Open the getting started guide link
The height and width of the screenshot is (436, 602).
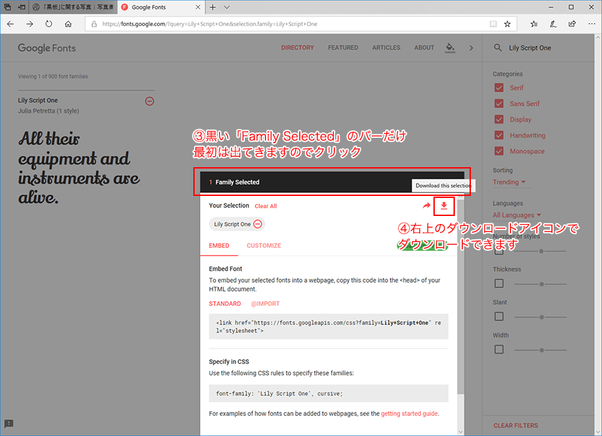click(409, 414)
